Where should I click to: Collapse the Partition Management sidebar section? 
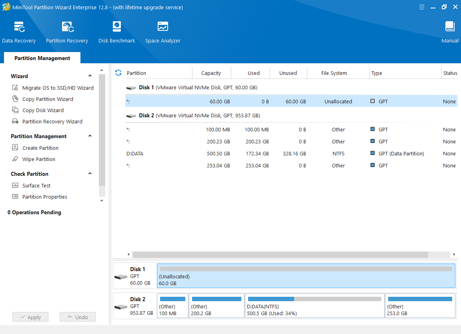tap(90, 136)
